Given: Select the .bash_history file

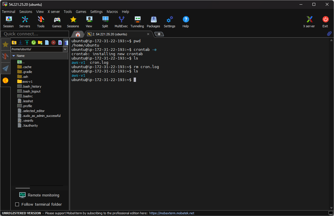Looking at the screenshot, I should 29,86.
